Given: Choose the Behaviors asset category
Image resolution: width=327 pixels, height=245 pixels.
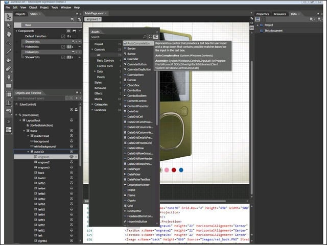Looking at the screenshot, I should pos(100,88).
